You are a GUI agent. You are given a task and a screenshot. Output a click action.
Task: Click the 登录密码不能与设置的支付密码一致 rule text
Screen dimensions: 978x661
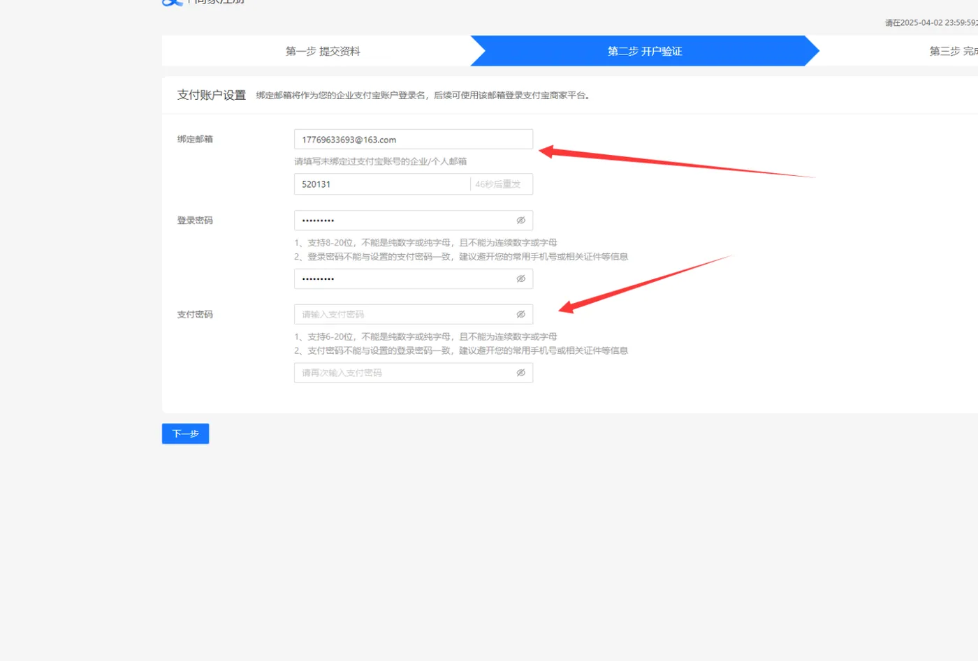click(x=461, y=257)
